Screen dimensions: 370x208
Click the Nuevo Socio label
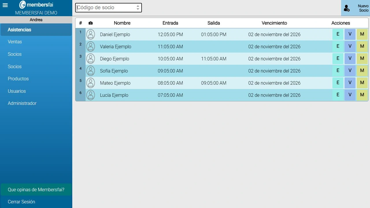click(x=363, y=8)
